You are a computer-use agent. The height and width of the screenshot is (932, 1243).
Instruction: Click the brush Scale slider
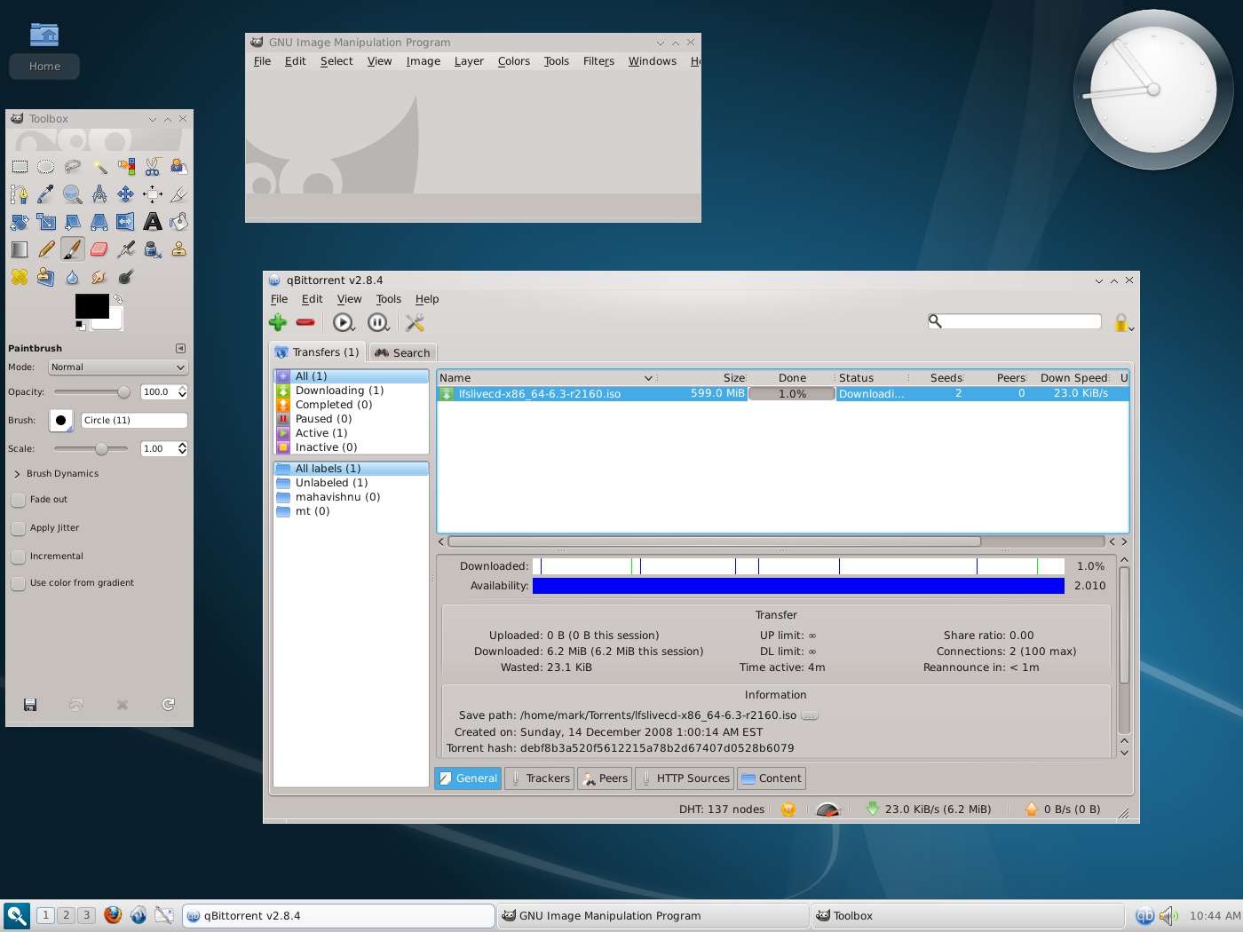pos(92,448)
